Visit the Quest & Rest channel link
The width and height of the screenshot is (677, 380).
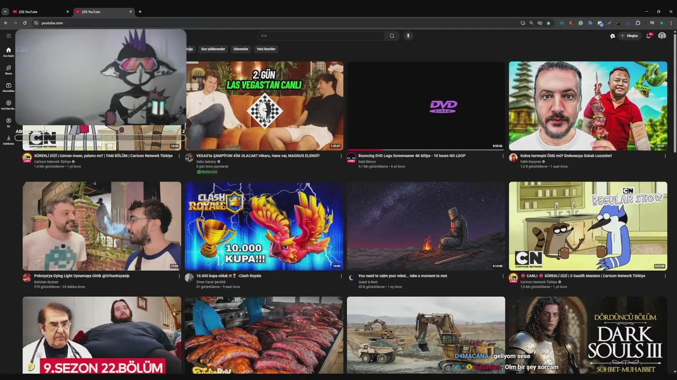[368, 282]
